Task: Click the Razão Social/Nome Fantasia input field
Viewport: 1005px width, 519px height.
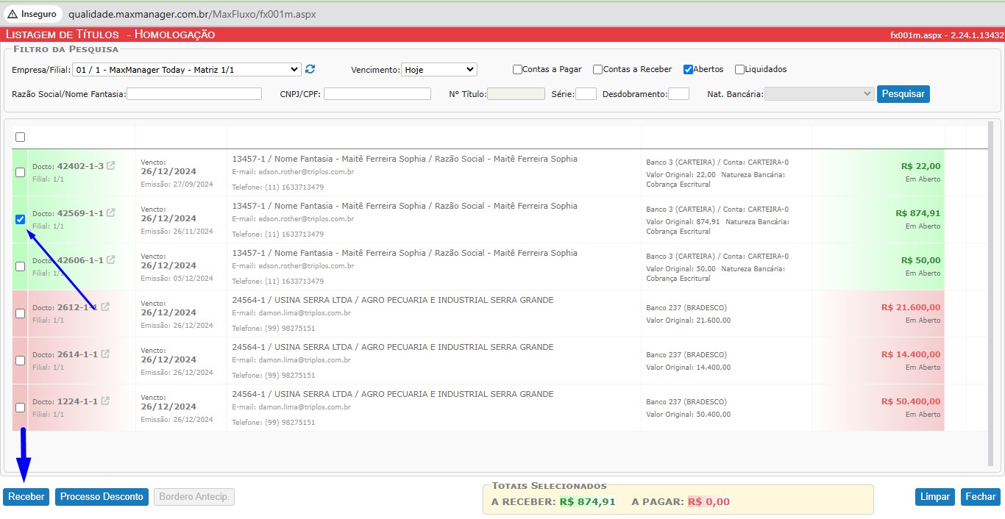Action: coord(194,94)
